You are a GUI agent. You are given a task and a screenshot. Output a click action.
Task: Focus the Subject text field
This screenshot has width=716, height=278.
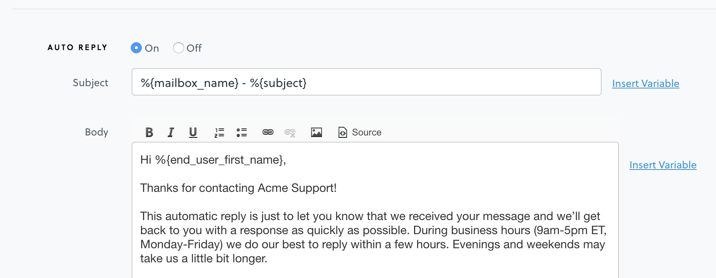click(x=367, y=82)
